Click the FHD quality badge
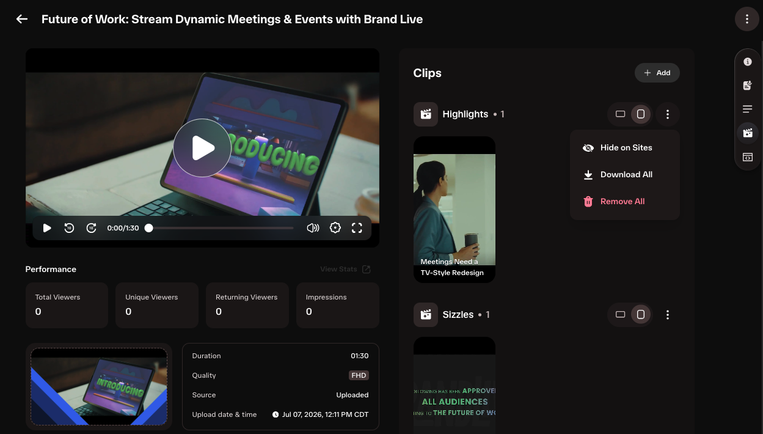 coord(359,375)
